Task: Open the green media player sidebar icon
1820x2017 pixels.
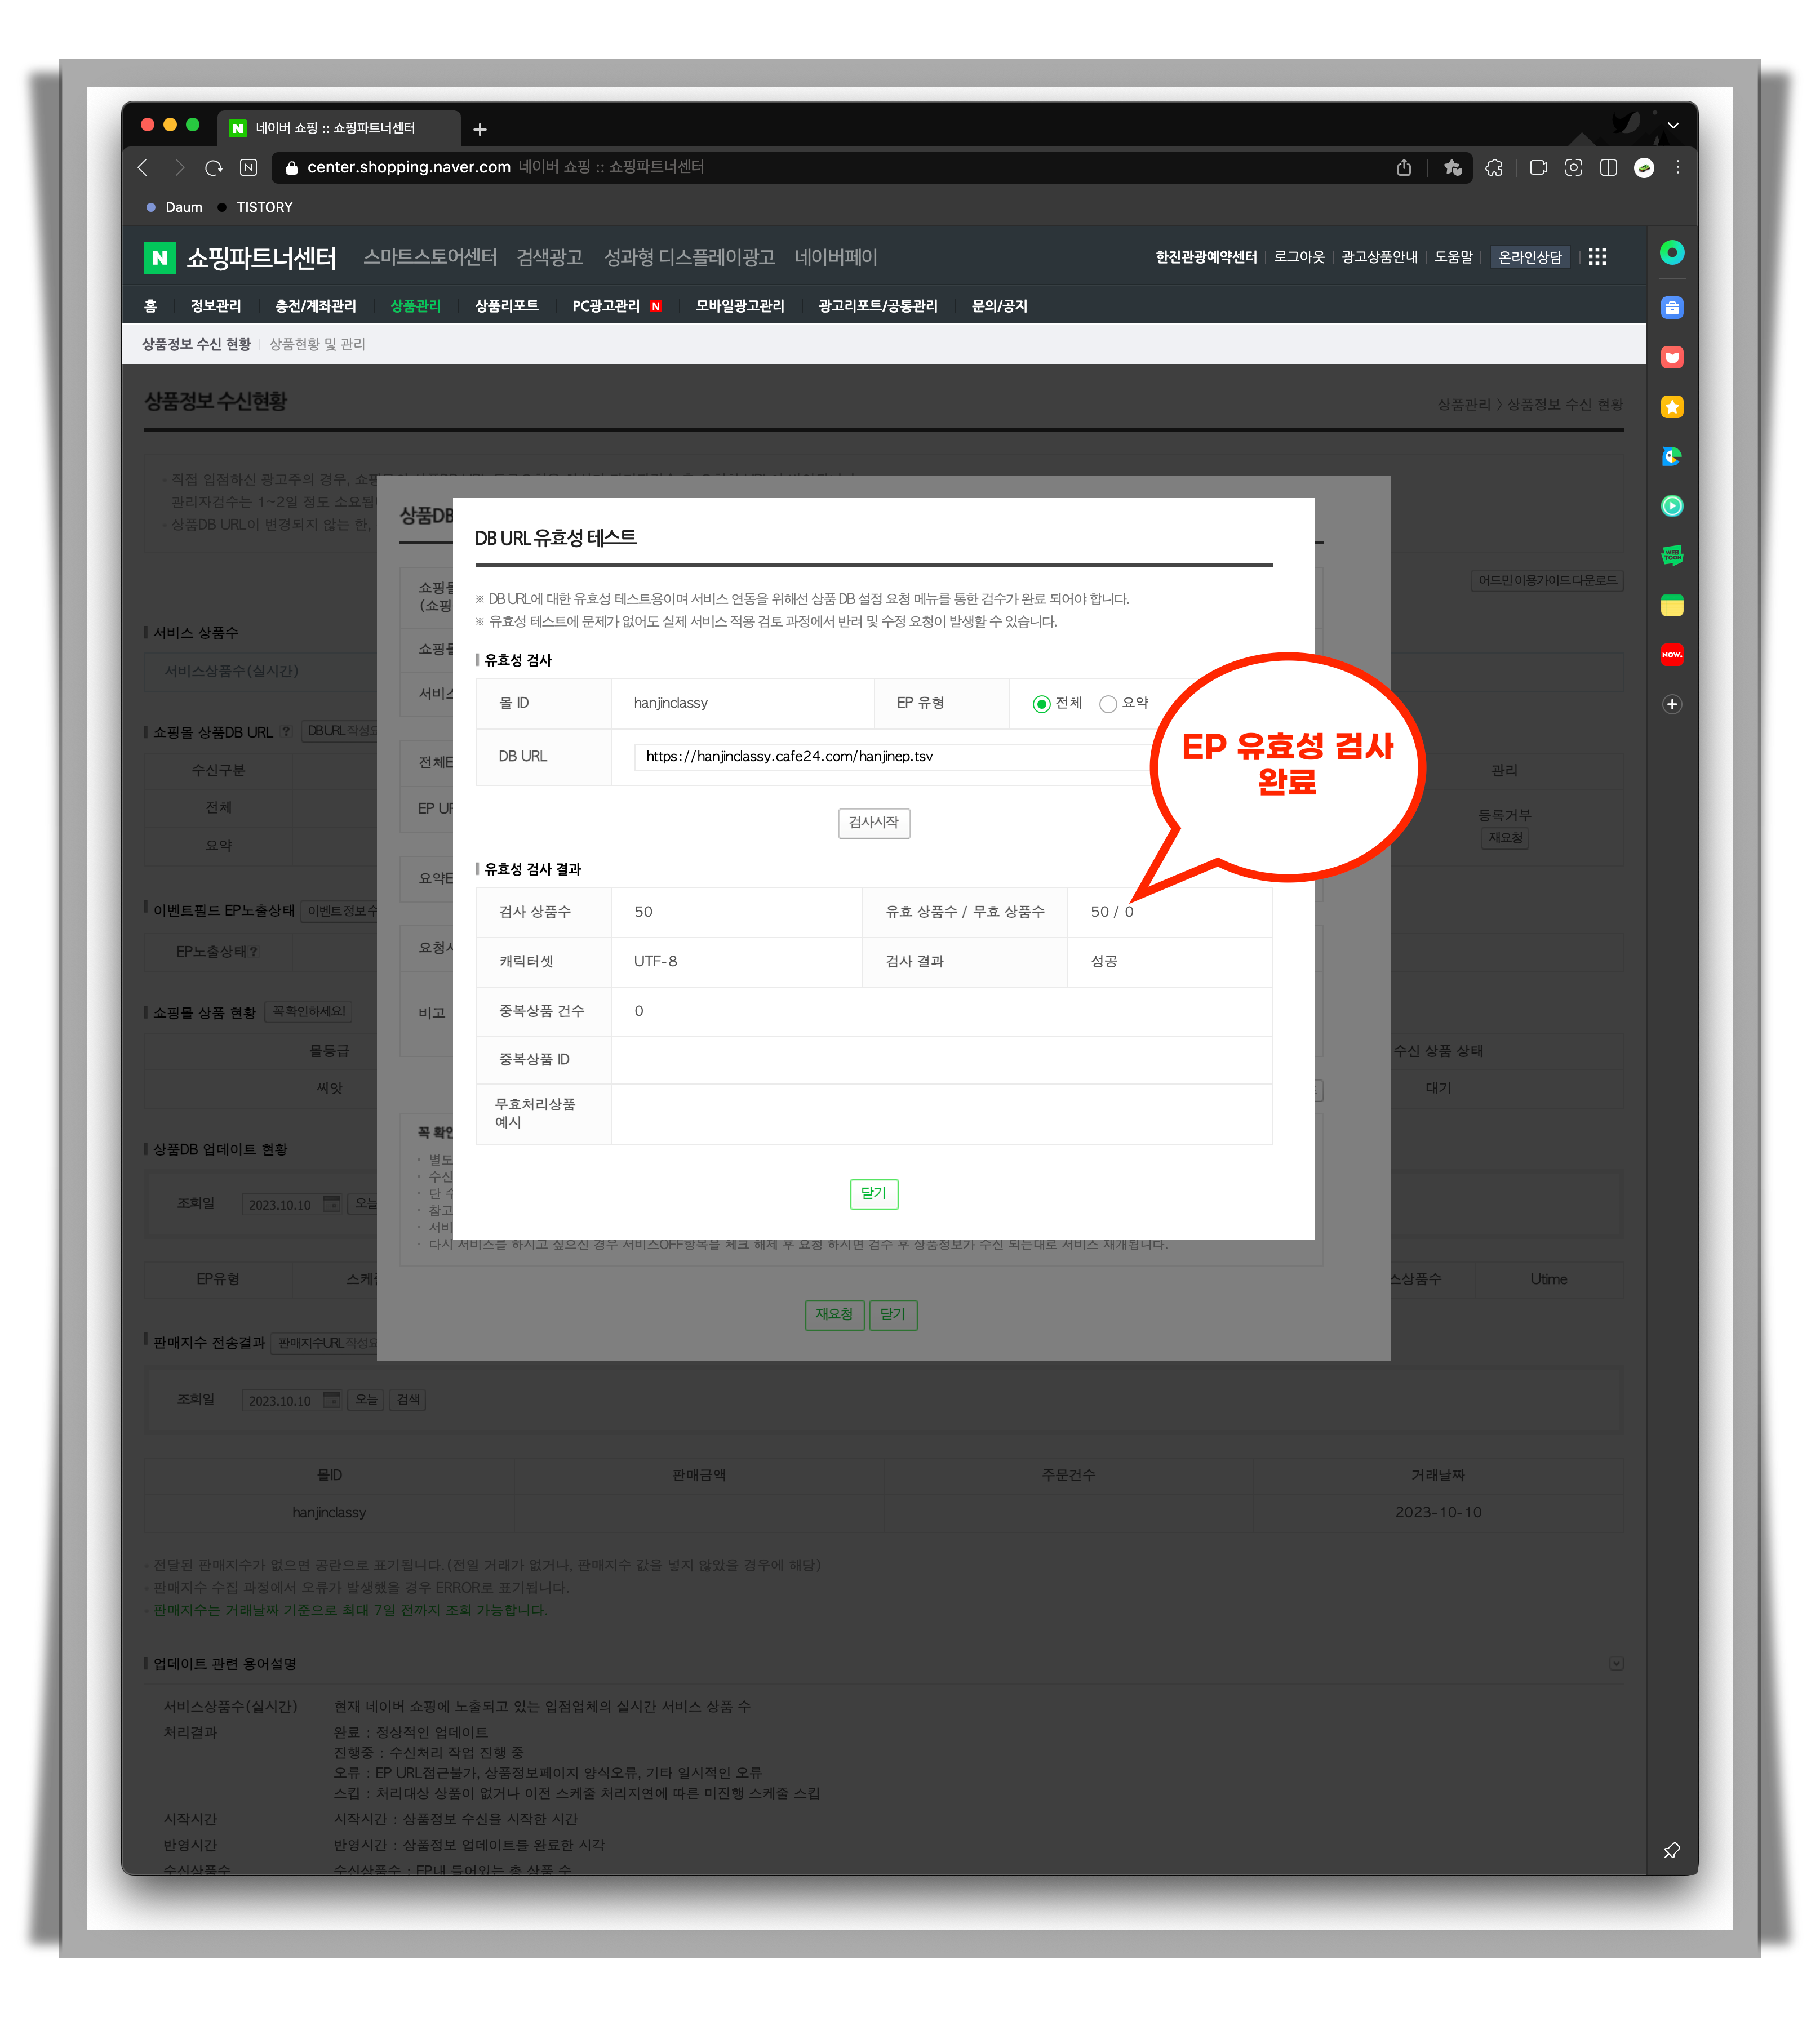Action: [x=1672, y=506]
